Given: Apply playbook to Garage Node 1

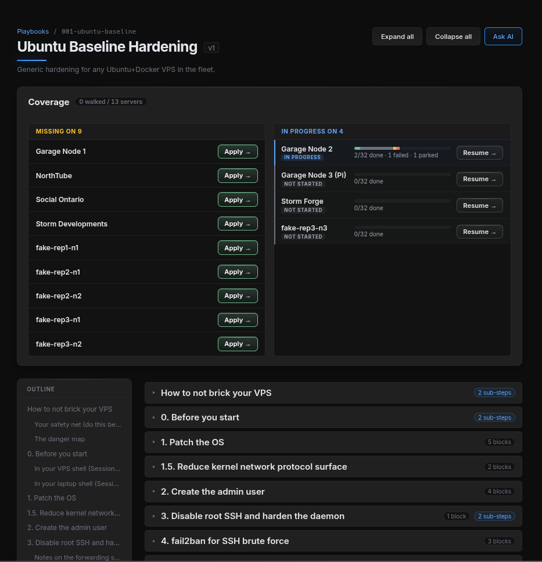Looking at the screenshot, I should pos(238,152).
